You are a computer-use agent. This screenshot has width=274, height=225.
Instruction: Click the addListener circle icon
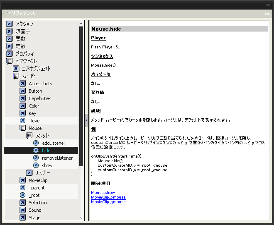point(36,143)
